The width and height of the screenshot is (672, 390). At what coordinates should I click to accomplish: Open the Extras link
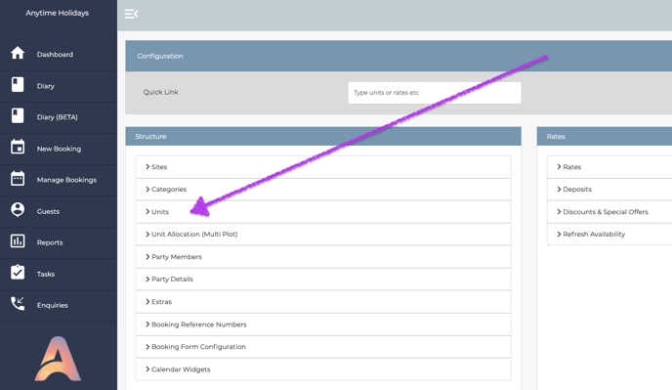point(161,302)
